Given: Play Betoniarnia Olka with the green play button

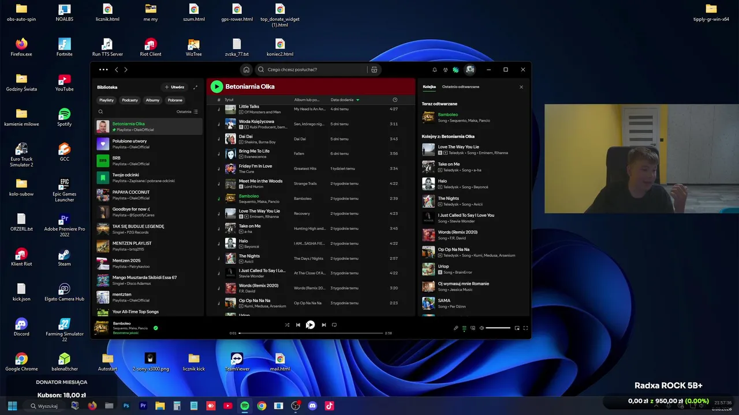Looking at the screenshot, I should (217, 86).
